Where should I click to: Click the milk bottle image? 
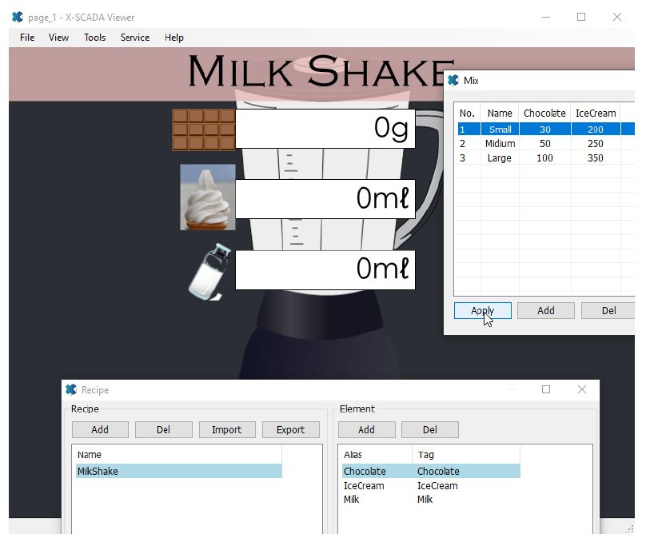[209, 272]
